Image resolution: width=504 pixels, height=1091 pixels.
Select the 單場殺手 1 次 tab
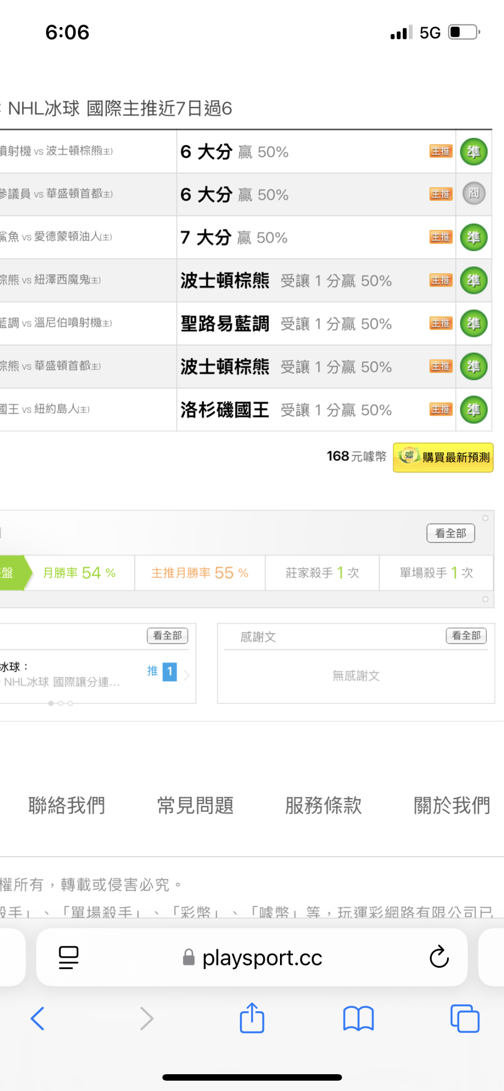(436, 573)
